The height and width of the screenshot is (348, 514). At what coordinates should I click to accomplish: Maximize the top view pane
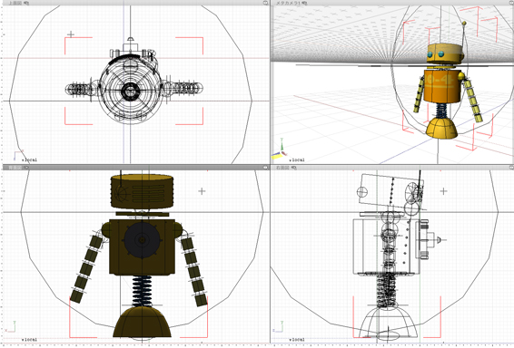(265, 3)
